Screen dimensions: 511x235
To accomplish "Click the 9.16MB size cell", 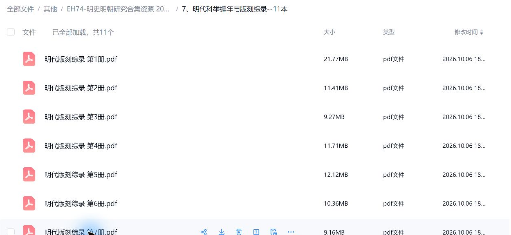I will [334, 232].
